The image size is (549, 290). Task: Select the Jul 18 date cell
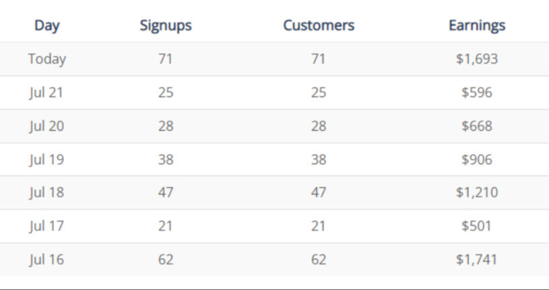[x=46, y=192]
